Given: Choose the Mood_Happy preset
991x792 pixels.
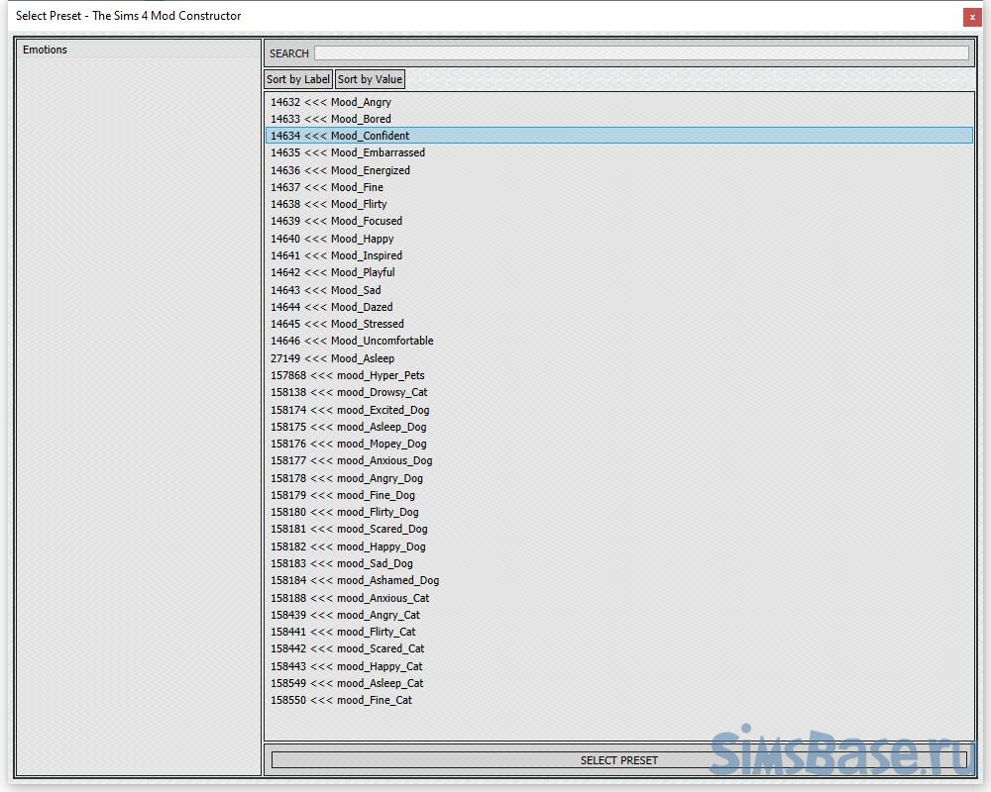Looking at the screenshot, I should pos(332,239).
